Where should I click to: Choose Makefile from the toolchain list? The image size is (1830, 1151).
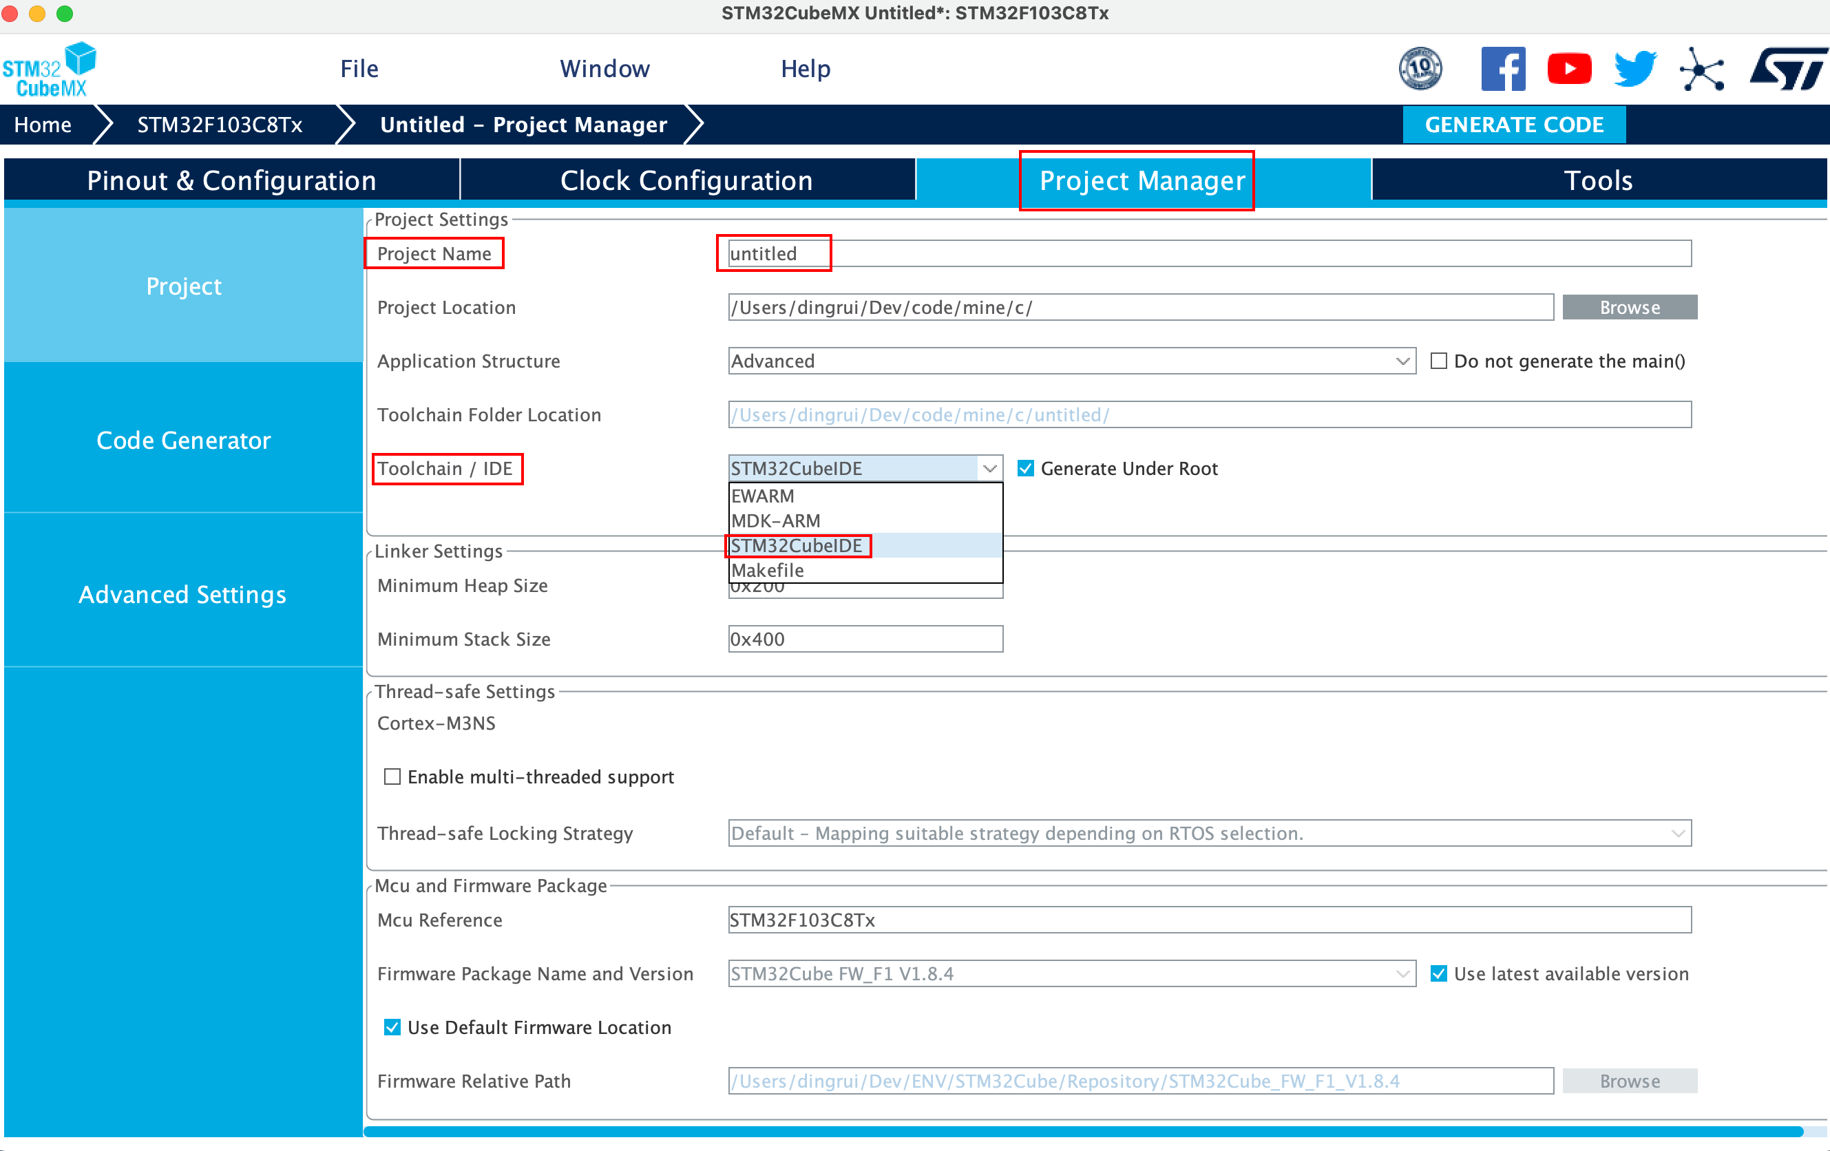pos(768,571)
